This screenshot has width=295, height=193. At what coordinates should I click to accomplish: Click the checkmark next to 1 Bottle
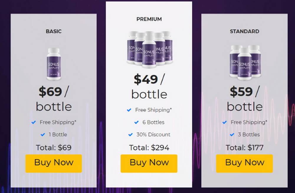tap(43, 135)
